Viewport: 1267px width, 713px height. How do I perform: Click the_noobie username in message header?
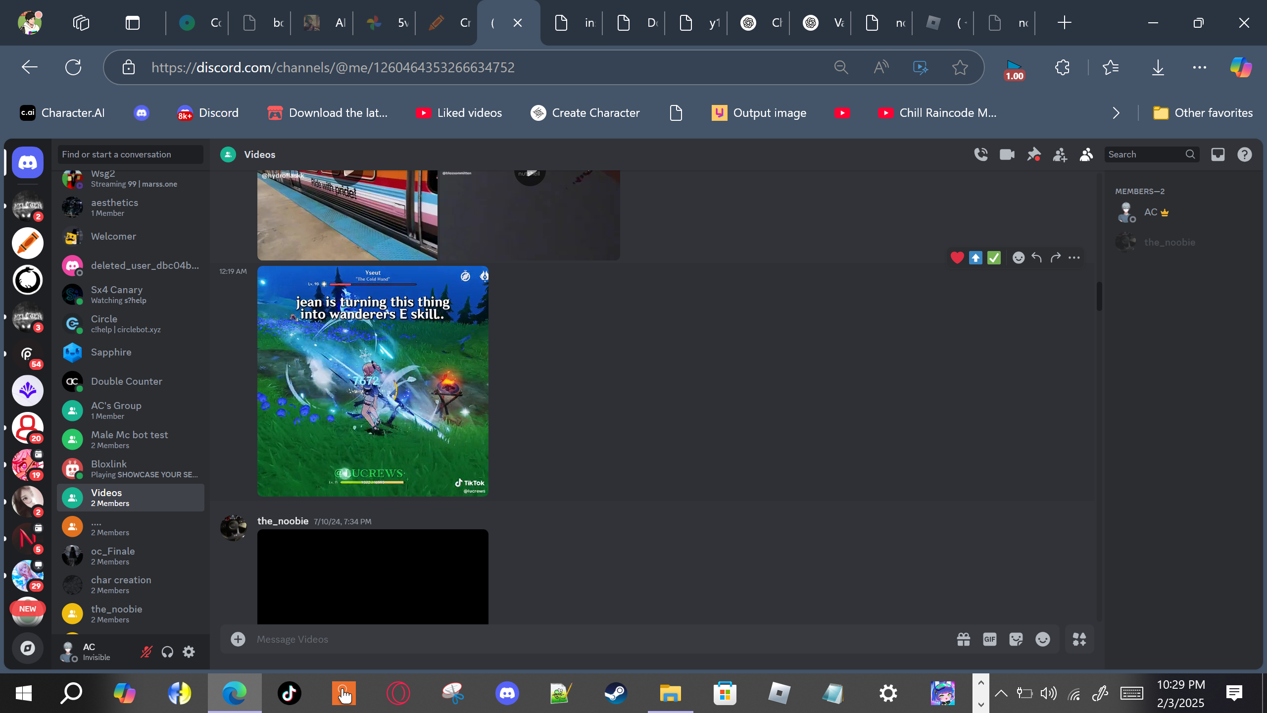click(x=283, y=521)
